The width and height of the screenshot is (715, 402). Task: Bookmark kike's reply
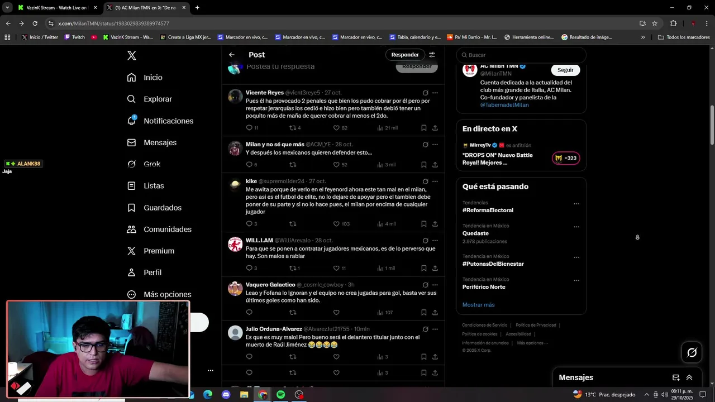424,224
